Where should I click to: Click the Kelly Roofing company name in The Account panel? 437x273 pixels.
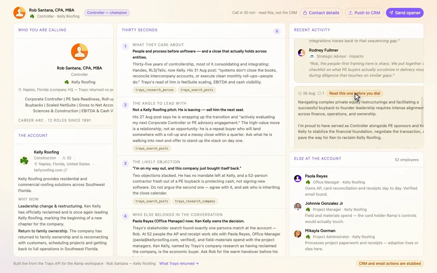(46, 152)
